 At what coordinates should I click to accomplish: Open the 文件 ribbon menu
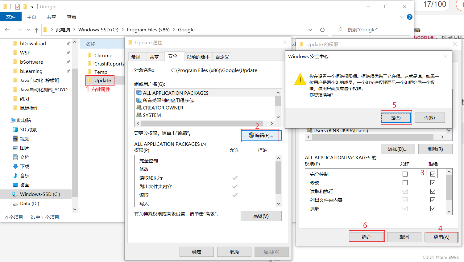pos(11,17)
